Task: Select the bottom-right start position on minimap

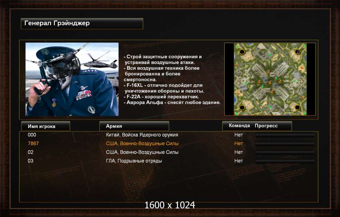Action: [298, 107]
